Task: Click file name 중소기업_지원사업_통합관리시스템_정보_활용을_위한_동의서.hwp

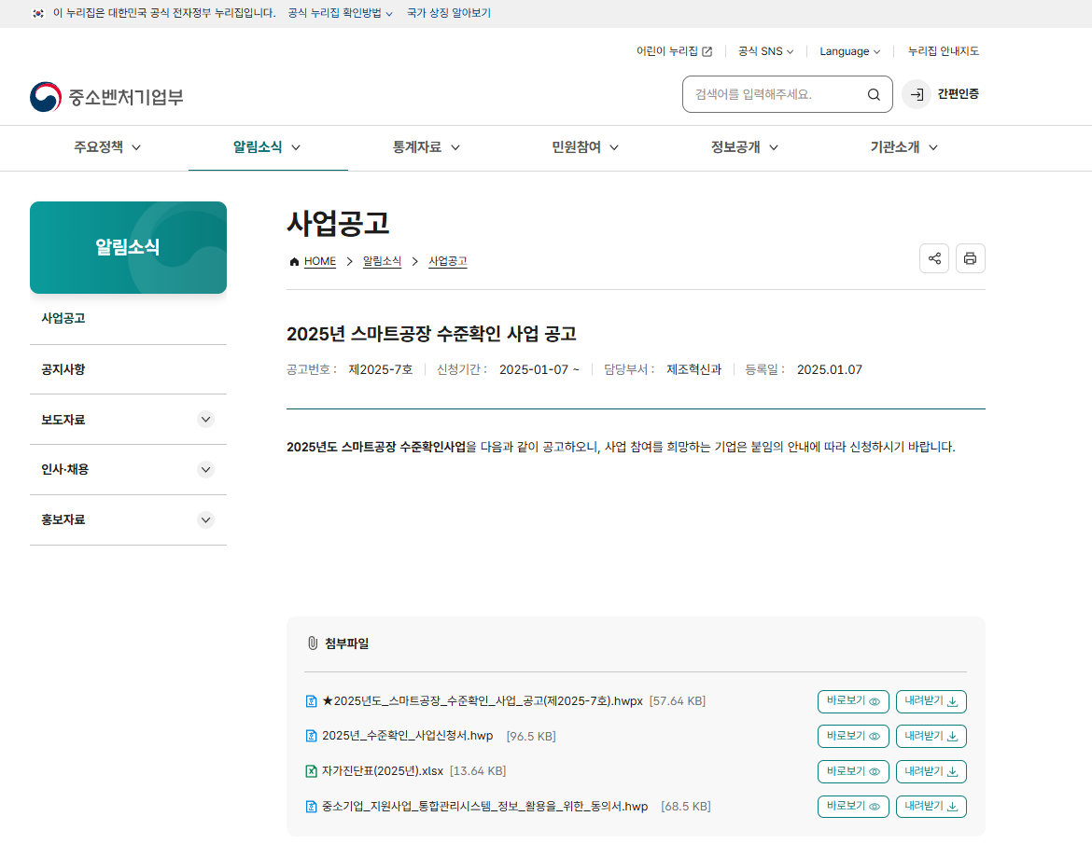Action: [x=484, y=807]
